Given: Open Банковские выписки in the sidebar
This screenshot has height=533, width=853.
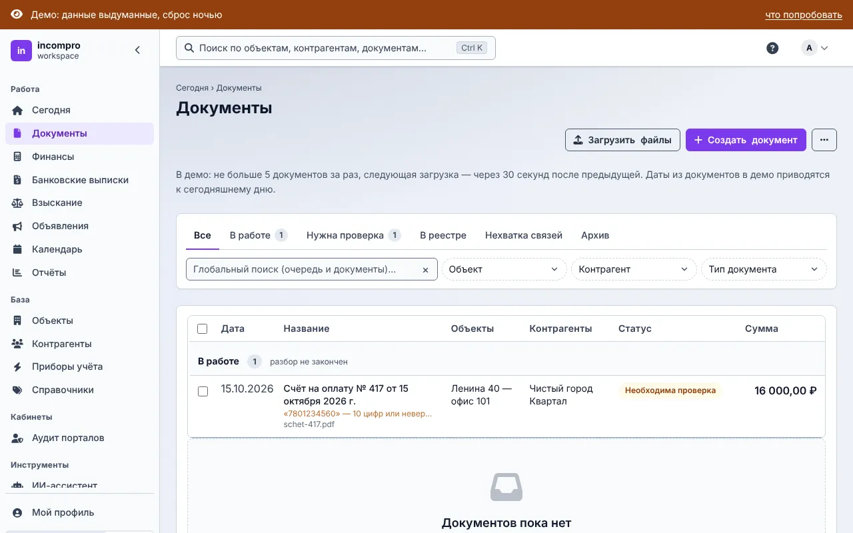Looking at the screenshot, I should 79,180.
